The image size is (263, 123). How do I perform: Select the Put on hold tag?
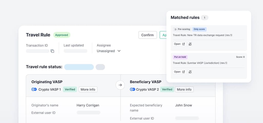tap(180, 57)
